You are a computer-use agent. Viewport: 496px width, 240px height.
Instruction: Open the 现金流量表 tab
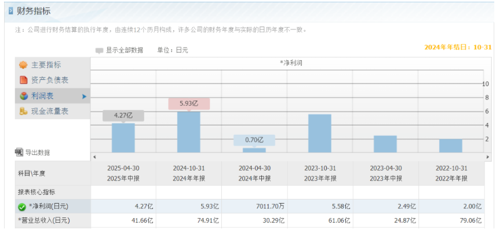[53, 111]
